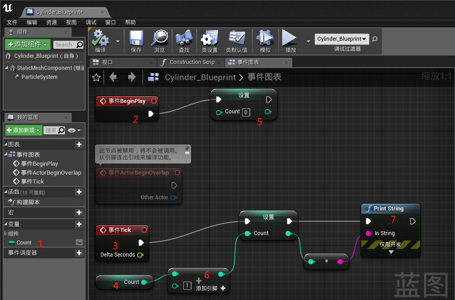
Task: Add a new variable with 变量 plus
Action: [79, 224]
